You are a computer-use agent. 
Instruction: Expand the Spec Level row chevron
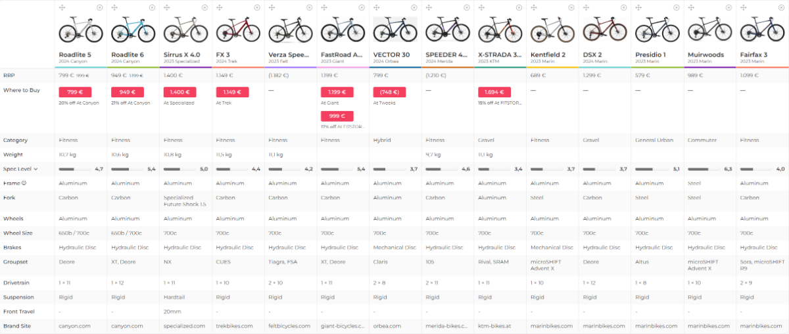[36, 169]
